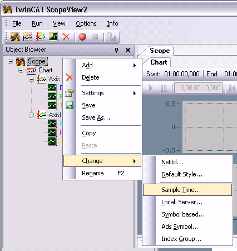Open the Info menu
237x251 pixels.
(112, 23)
